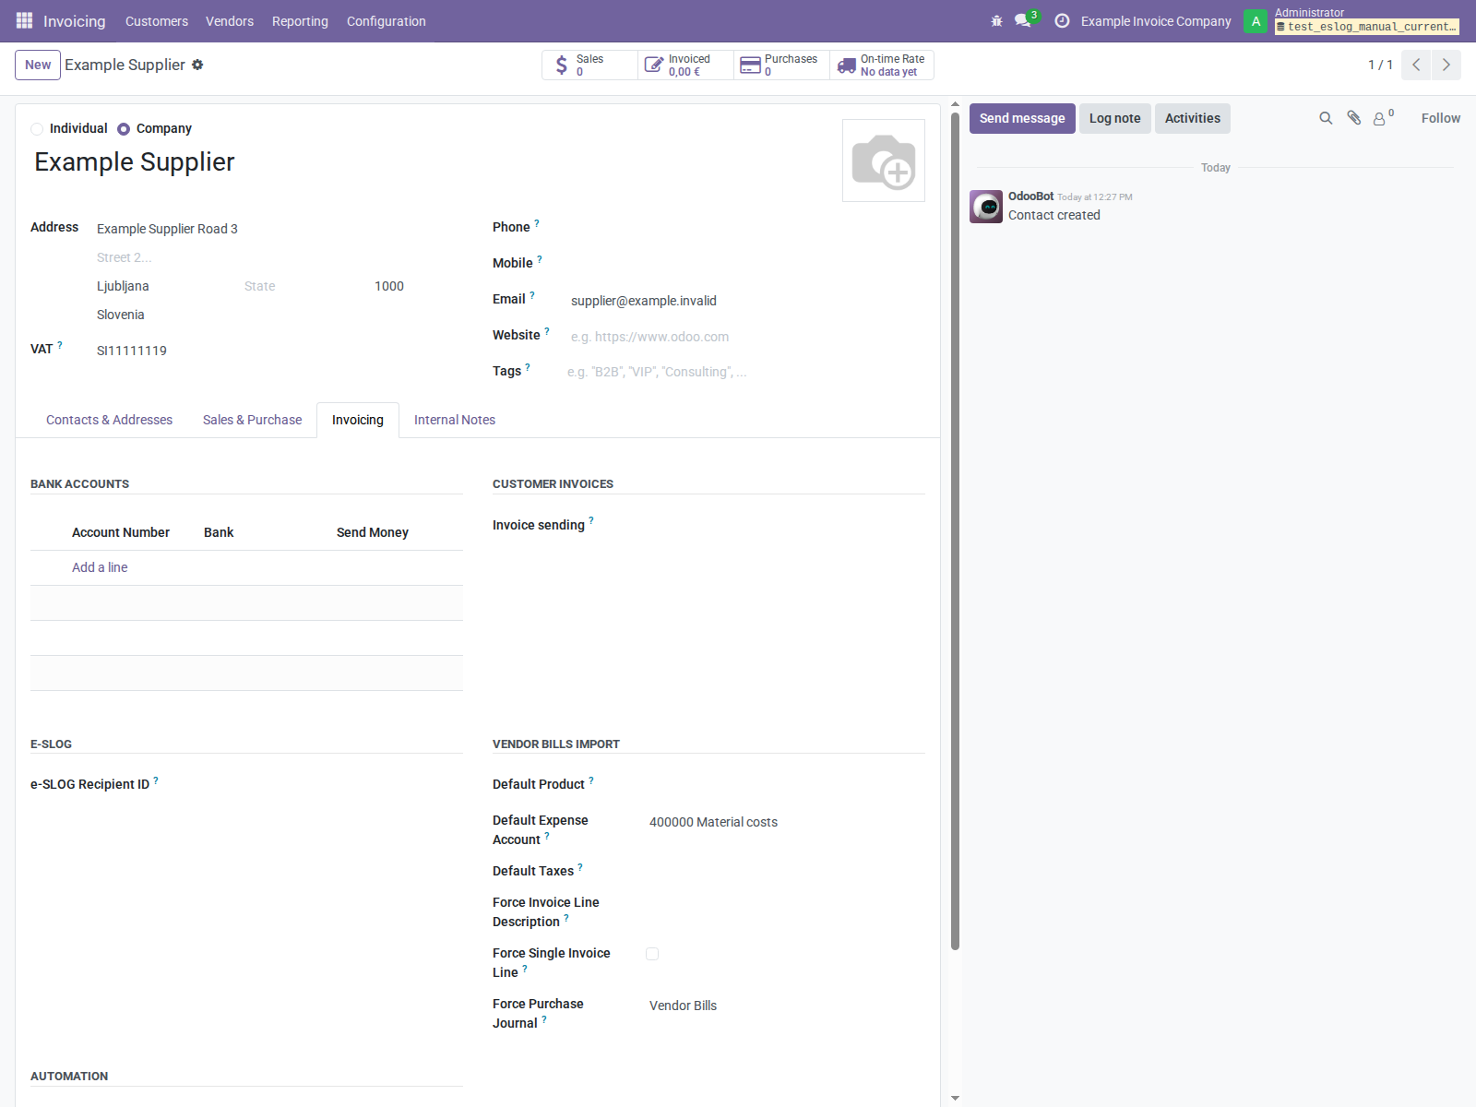
Task: Open the apps grid menu icon
Action: tap(24, 20)
